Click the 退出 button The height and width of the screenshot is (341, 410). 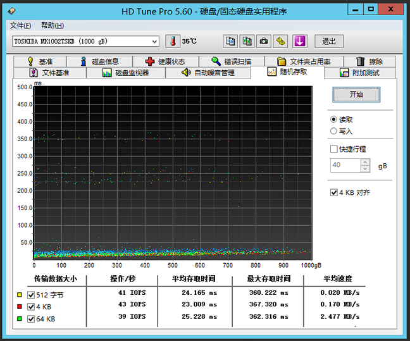[x=328, y=41]
